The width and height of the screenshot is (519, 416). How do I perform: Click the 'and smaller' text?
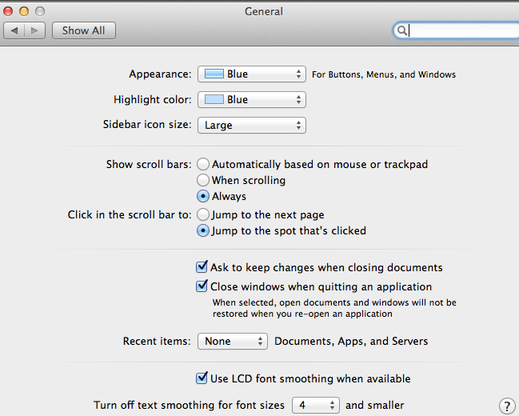tap(375, 405)
